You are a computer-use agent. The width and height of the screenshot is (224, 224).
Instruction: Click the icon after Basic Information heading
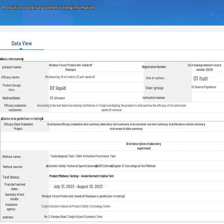(x=23, y=59)
